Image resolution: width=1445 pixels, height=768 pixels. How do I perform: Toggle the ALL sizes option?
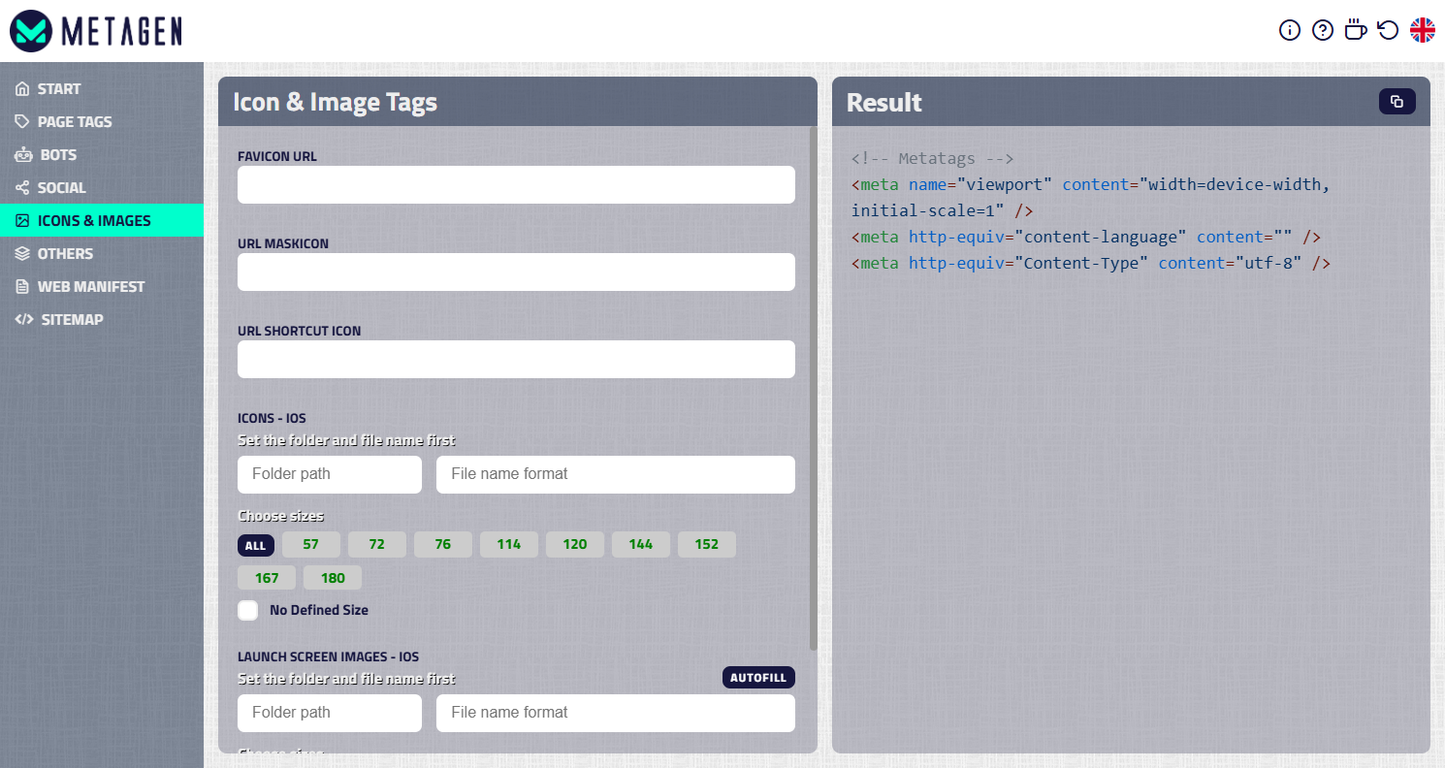[255, 545]
